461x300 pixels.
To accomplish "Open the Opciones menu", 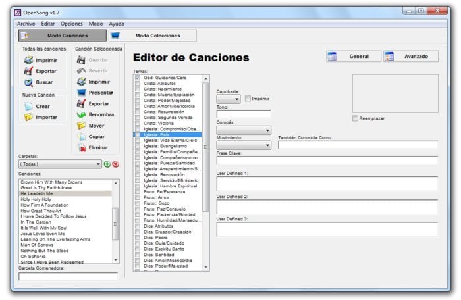I will click(x=72, y=23).
